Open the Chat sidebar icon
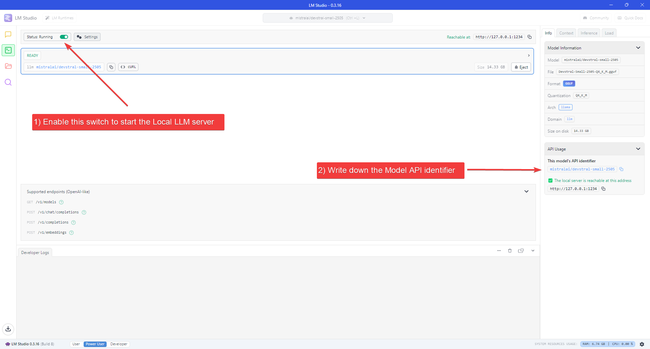 coord(8,34)
